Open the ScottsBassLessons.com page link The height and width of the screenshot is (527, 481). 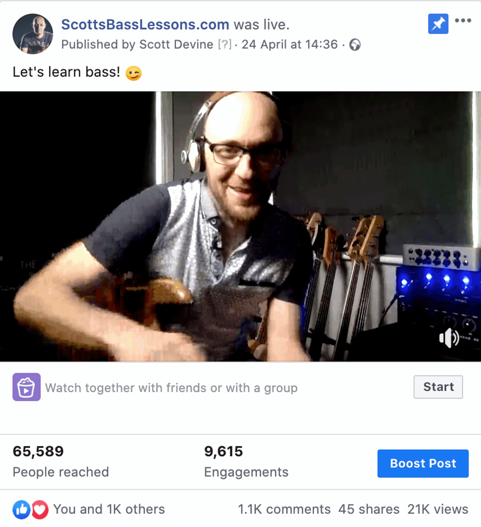pyautogui.click(x=145, y=25)
